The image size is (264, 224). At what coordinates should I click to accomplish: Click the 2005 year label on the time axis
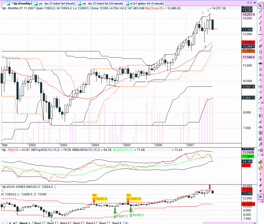pyautogui.click(x=127, y=145)
